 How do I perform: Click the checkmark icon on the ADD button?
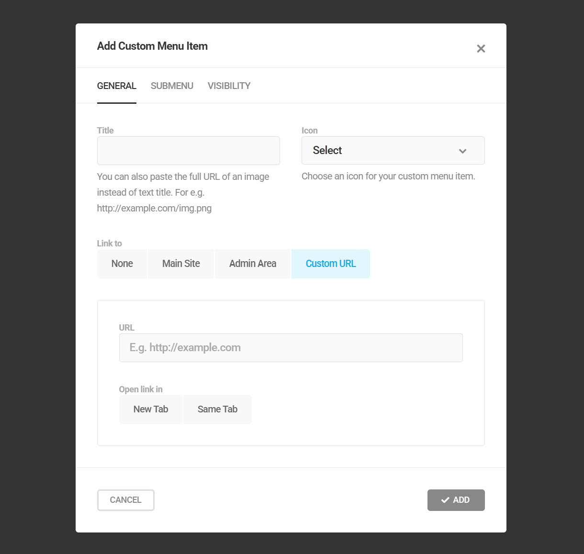pyautogui.click(x=445, y=499)
